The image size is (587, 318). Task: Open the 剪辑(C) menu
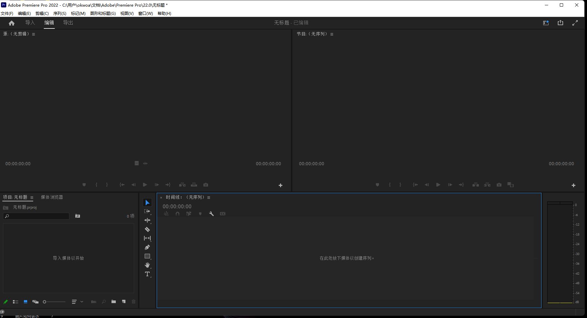tap(42, 14)
